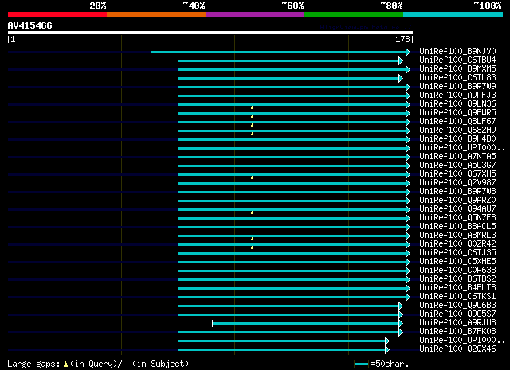This screenshot has width=510, height=370.
Task: Select the cyan ~100% identity legend segment
Action: coord(453,14)
